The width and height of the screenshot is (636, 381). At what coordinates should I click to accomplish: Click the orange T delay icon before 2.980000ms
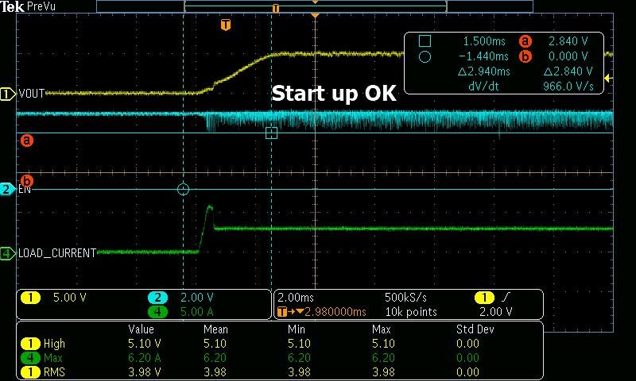[x=282, y=312]
